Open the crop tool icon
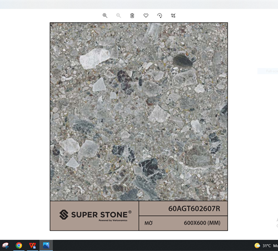 [173, 16]
